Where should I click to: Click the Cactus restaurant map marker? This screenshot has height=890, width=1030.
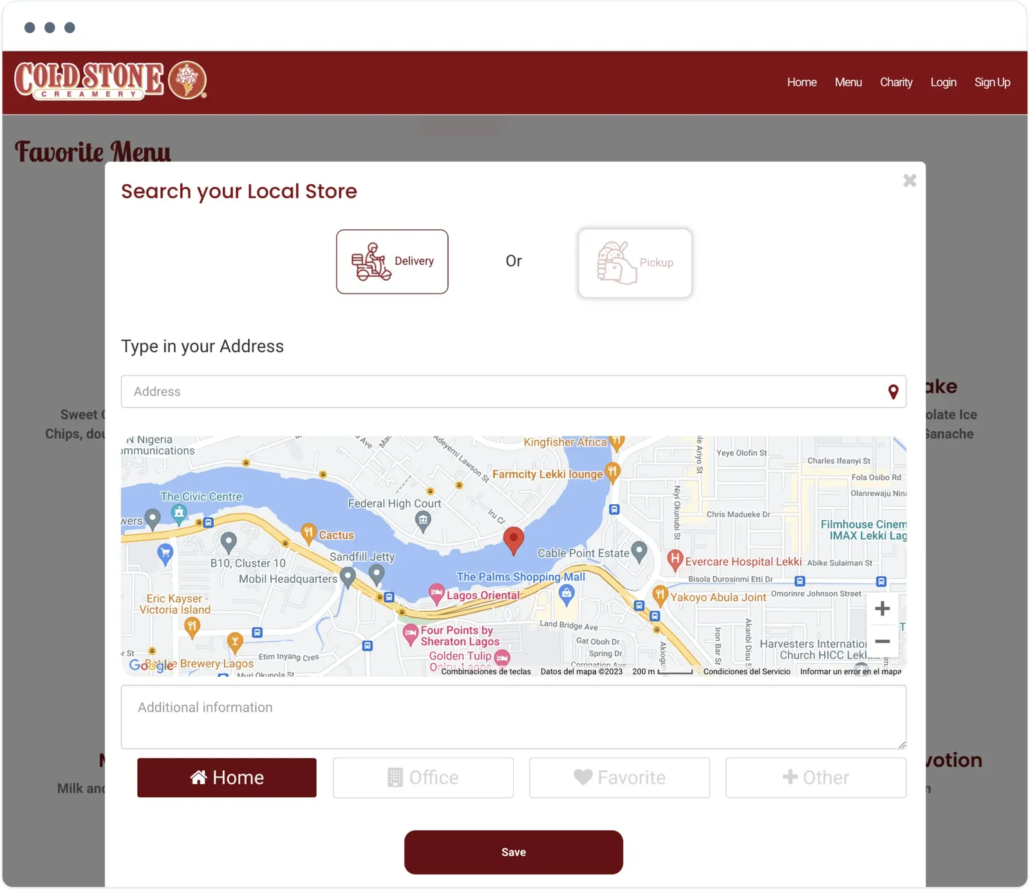(308, 533)
